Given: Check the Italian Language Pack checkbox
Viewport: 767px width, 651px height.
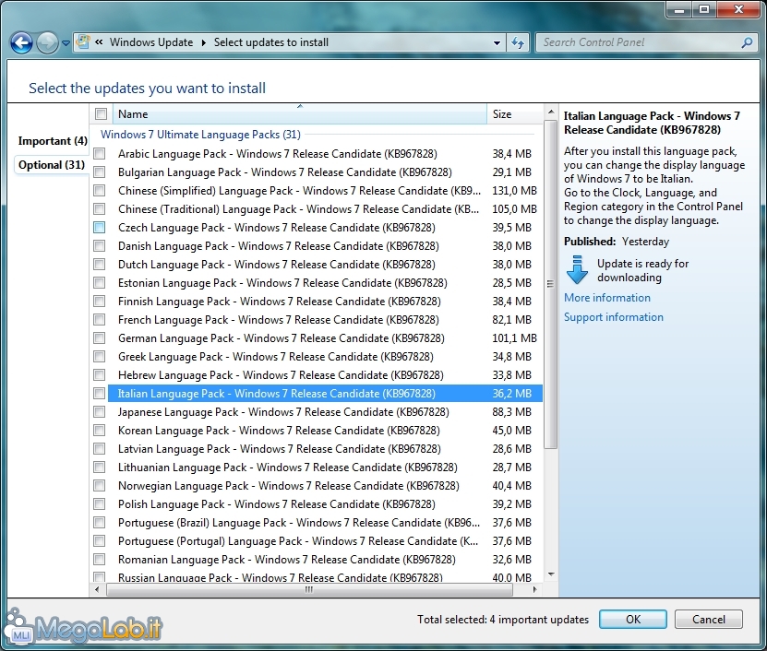Looking at the screenshot, I should coord(100,394).
